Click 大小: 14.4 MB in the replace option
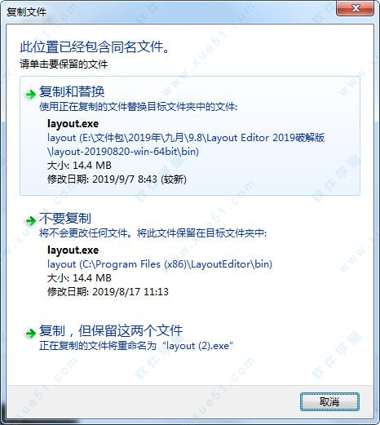Viewport: 380px width, 425px height. 79,166
